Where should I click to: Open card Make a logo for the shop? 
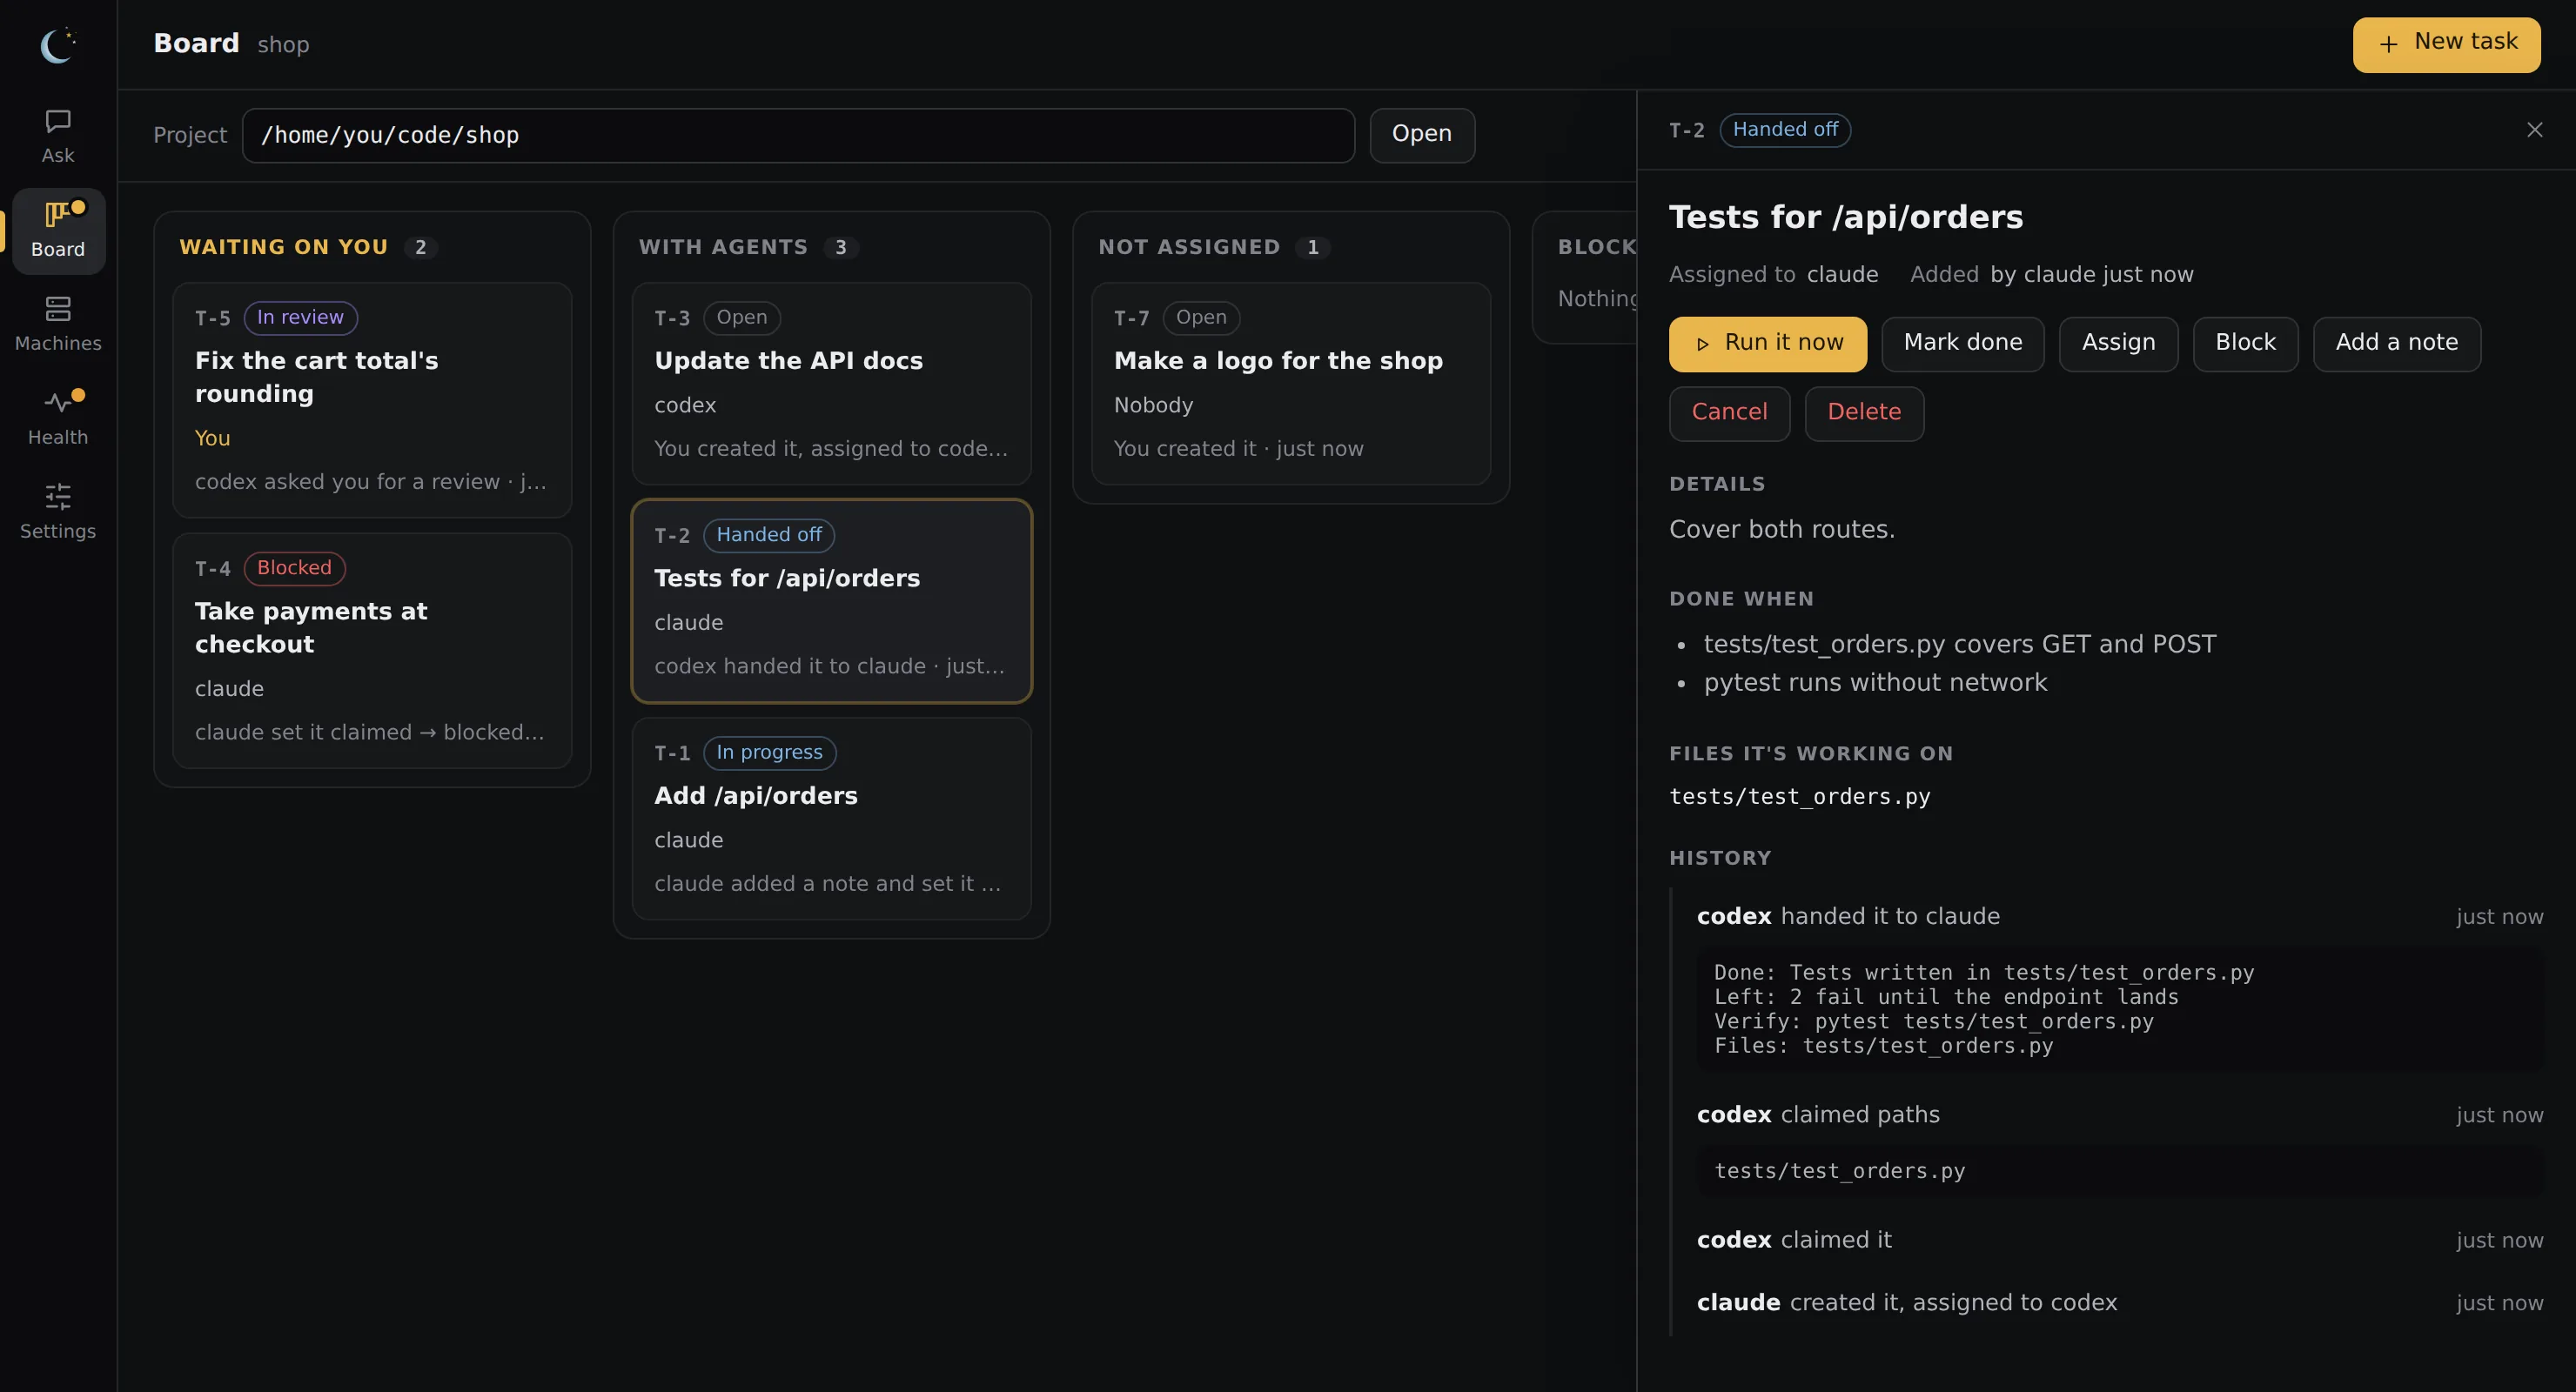point(1291,383)
